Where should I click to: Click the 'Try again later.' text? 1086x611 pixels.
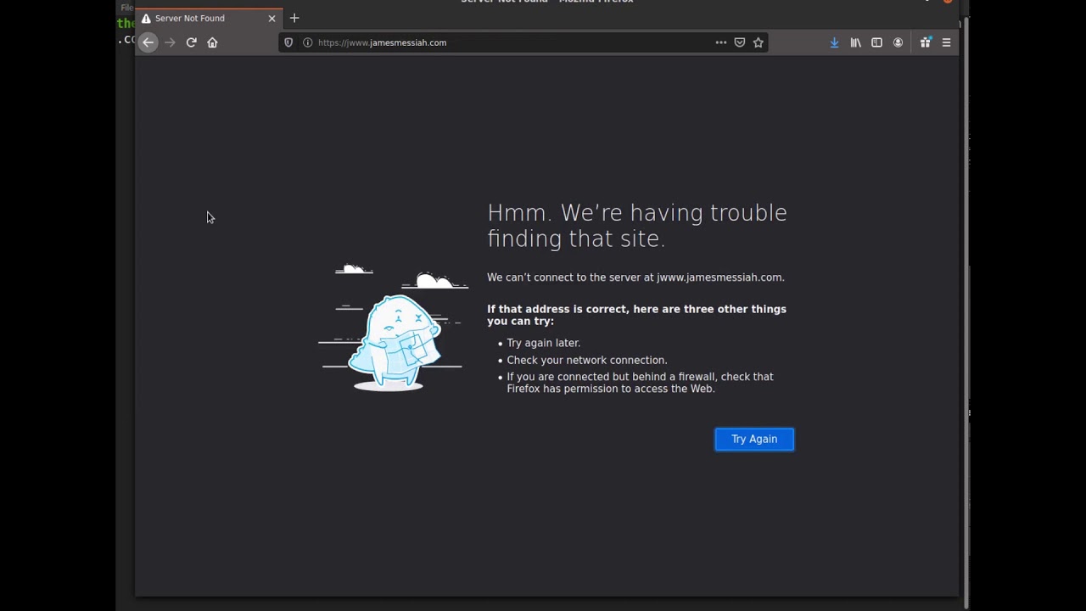pos(544,343)
